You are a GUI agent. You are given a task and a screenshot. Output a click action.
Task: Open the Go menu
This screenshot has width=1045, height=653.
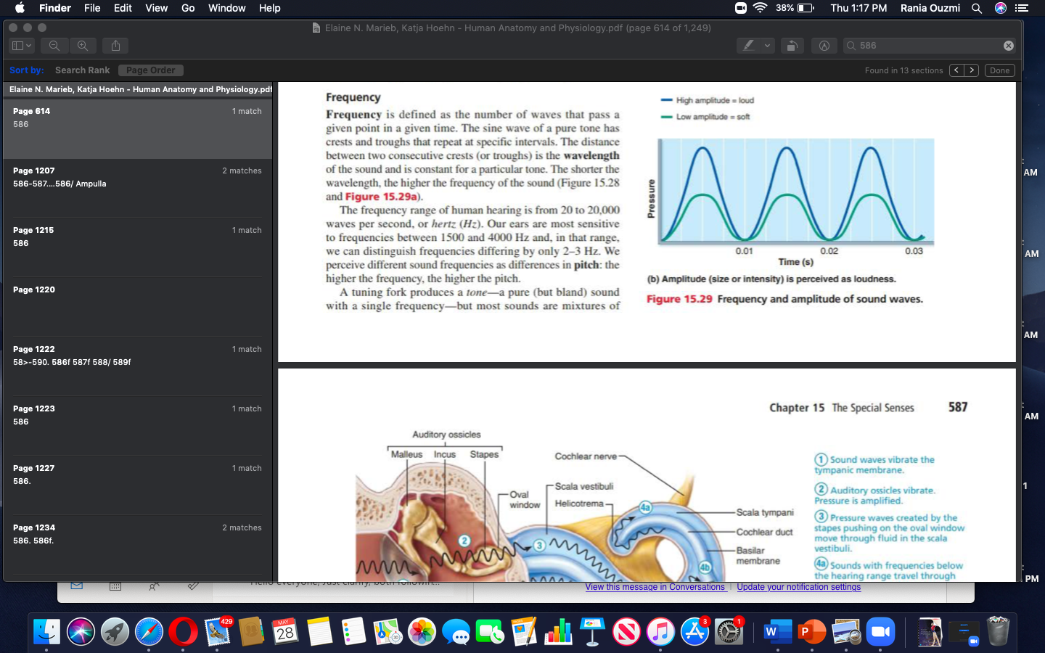click(188, 8)
